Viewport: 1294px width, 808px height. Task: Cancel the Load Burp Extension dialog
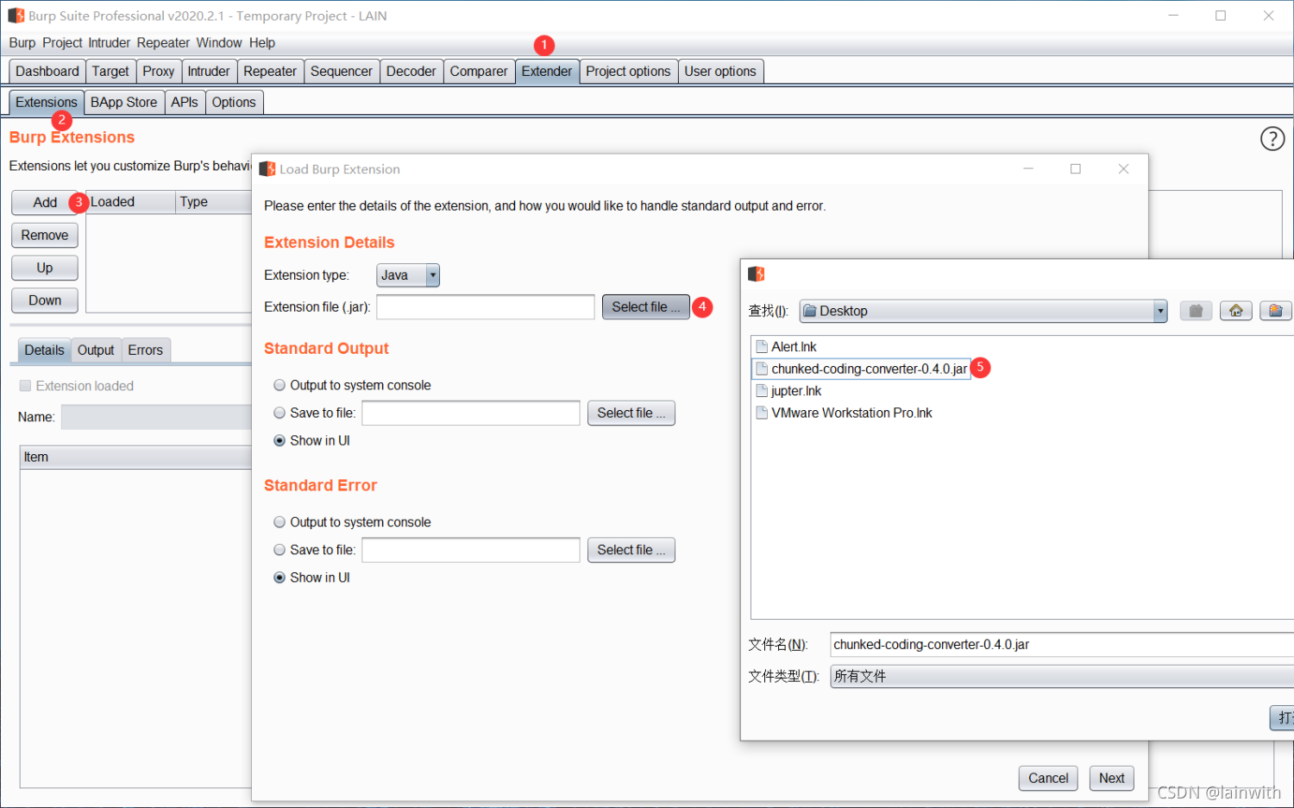point(1048,779)
